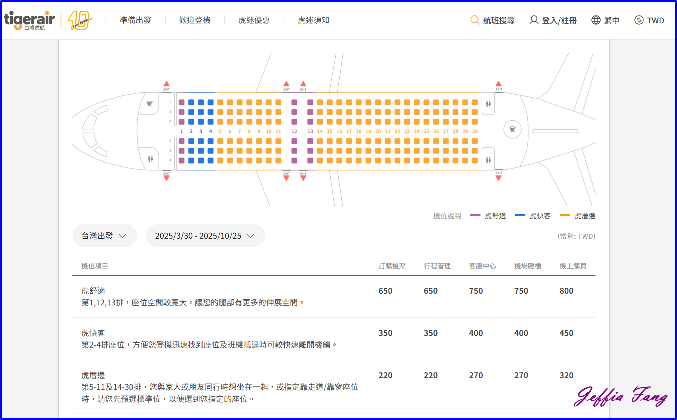Open the 準備出發 menu
The image size is (677, 420).
(x=135, y=20)
